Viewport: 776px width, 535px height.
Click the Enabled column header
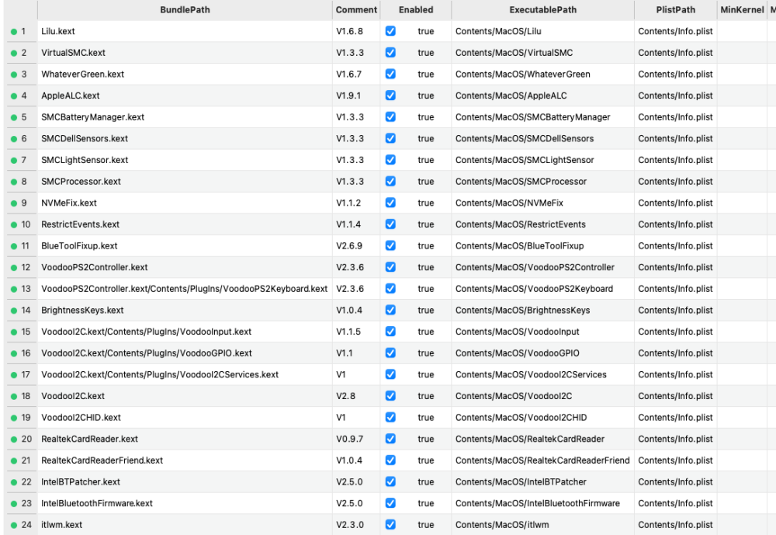pyautogui.click(x=416, y=10)
